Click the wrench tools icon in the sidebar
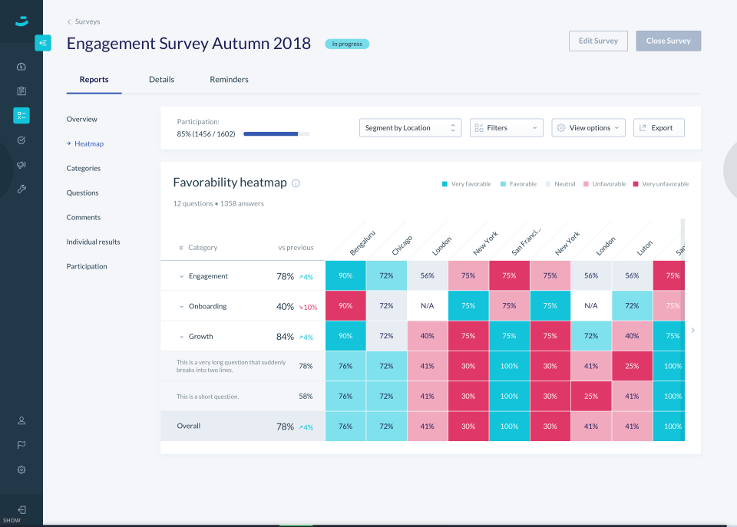Screen dimensions: 737x527 (x=21, y=189)
